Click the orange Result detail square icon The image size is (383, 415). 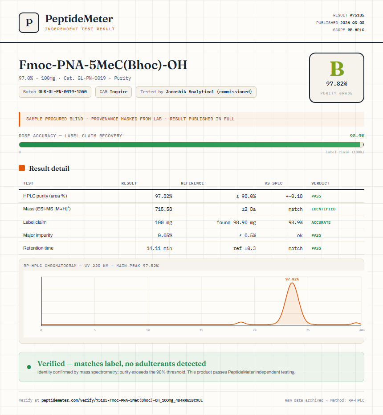(22, 168)
